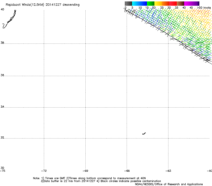Screen dimensions: 212x186
Task: Click the legend tick label '35'
Action: click(x=176, y=8)
